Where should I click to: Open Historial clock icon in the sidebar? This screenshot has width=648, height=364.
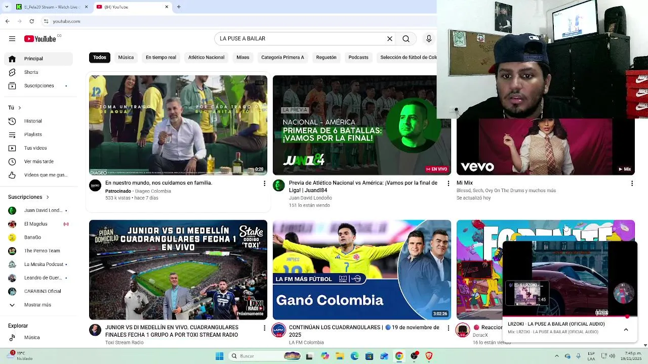coord(12,121)
